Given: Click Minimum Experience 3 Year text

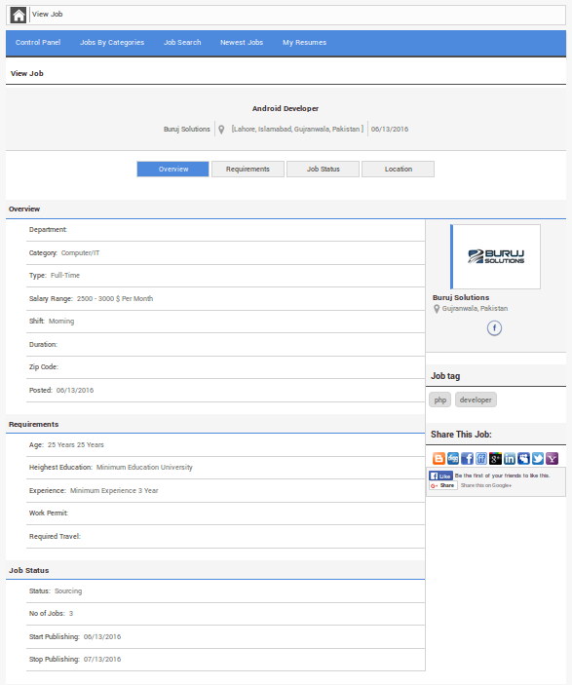Looking at the screenshot, I should tap(114, 490).
